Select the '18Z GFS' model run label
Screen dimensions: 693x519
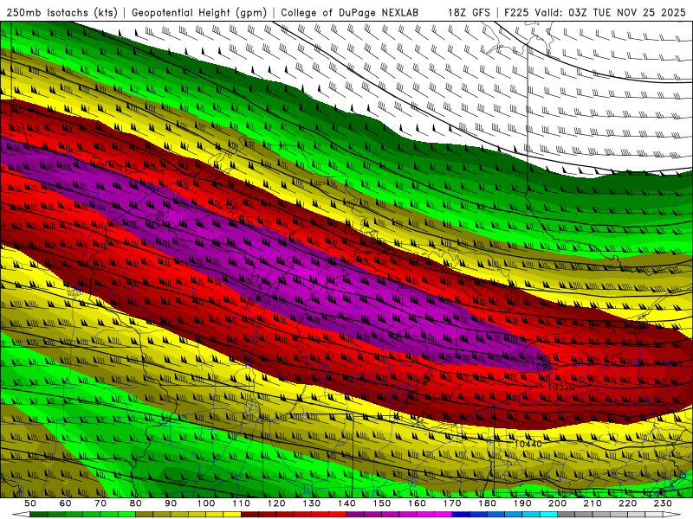(x=469, y=12)
